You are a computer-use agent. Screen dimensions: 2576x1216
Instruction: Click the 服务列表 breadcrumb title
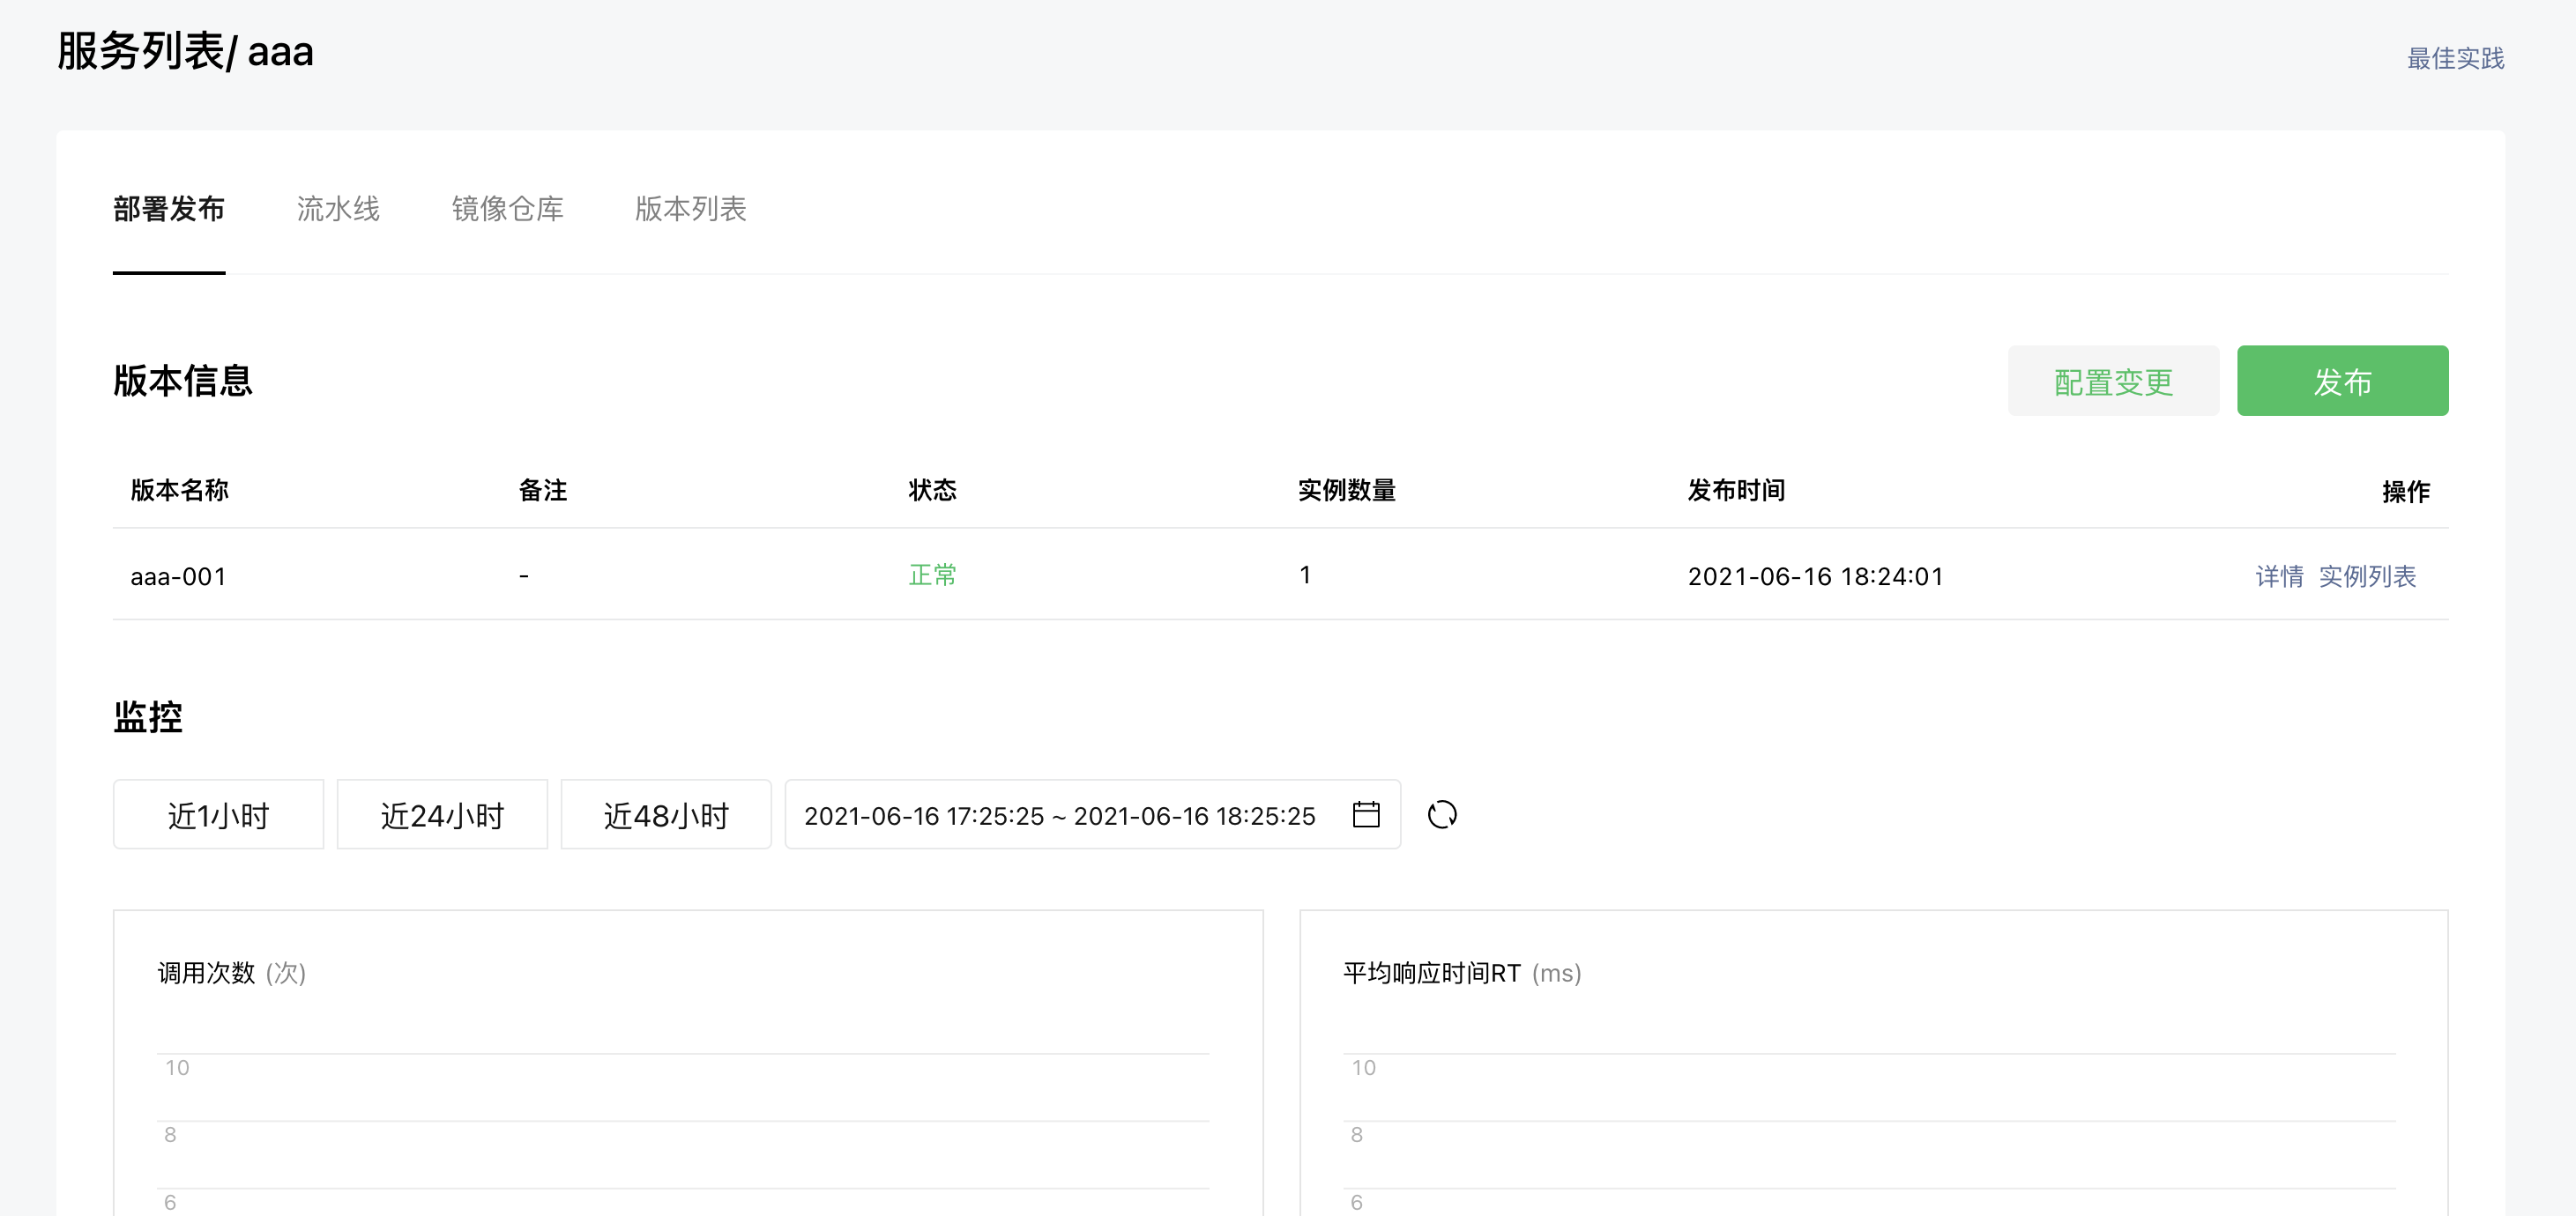pyautogui.click(x=140, y=51)
